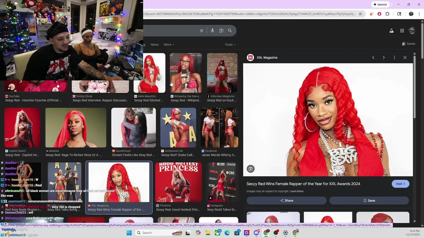Open the red shield extension icon
The height and width of the screenshot is (238, 424).
379,14
